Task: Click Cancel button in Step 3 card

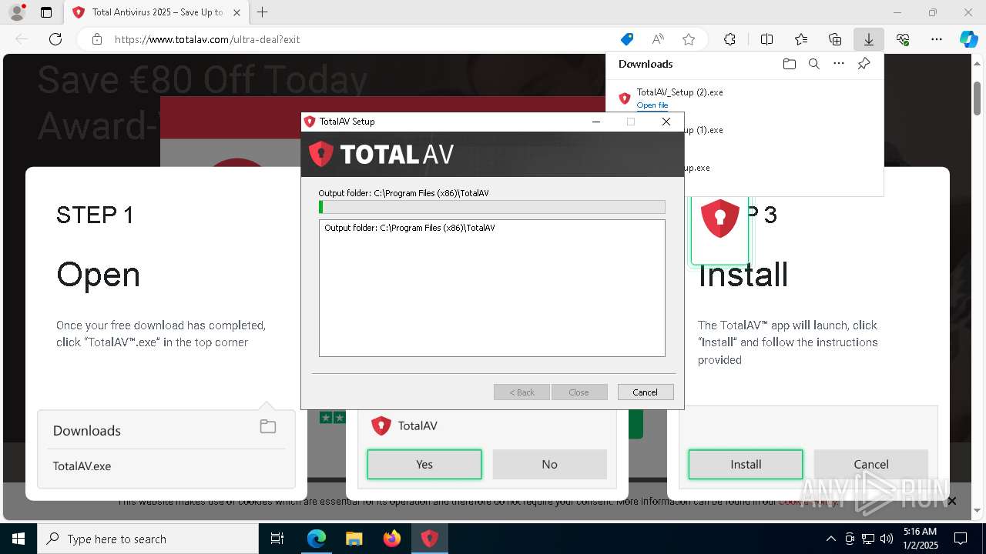Action: point(871,464)
